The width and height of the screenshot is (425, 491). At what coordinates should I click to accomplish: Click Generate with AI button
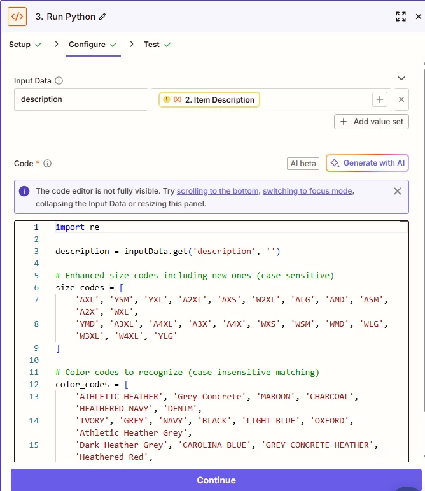click(367, 163)
